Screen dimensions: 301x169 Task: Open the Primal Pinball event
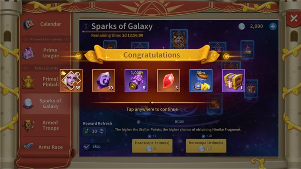pyautogui.click(x=46, y=82)
